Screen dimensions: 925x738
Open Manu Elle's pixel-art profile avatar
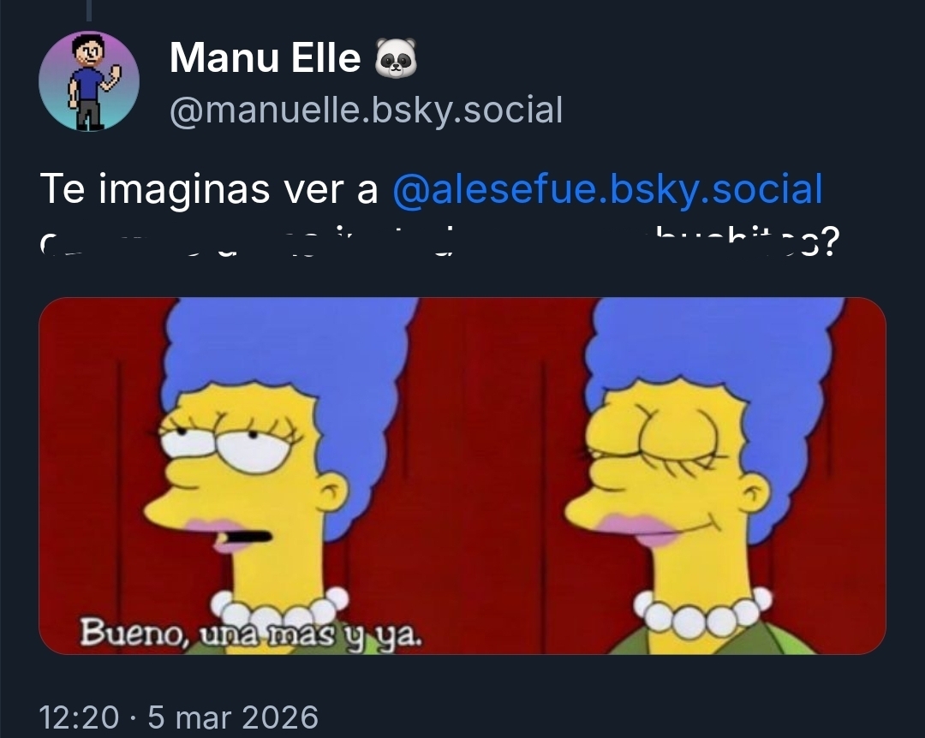tap(89, 80)
